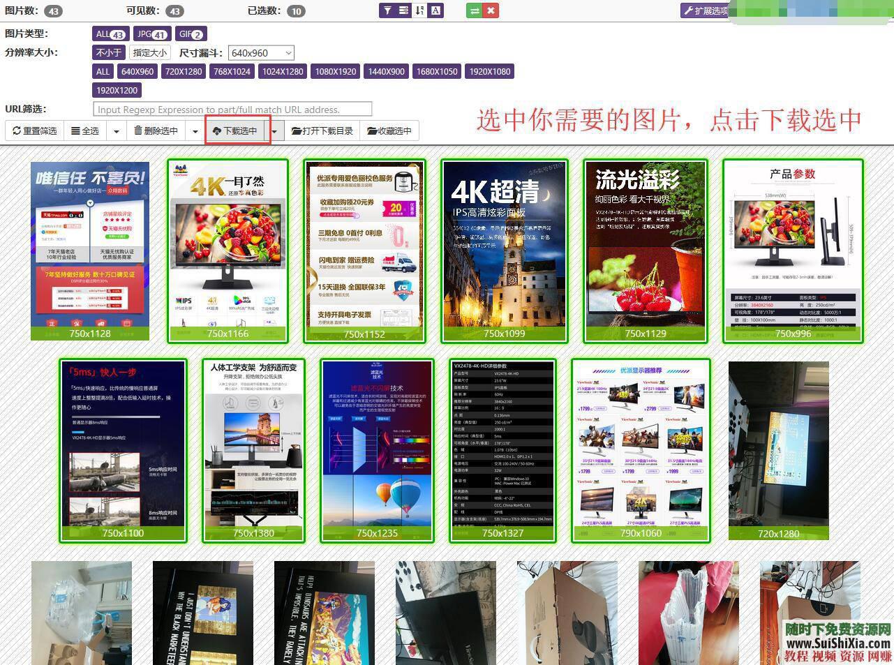Image resolution: width=894 pixels, height=665 pixels.
Task: Switch size mode to 指定大小
Action: [x=149, y=52]
